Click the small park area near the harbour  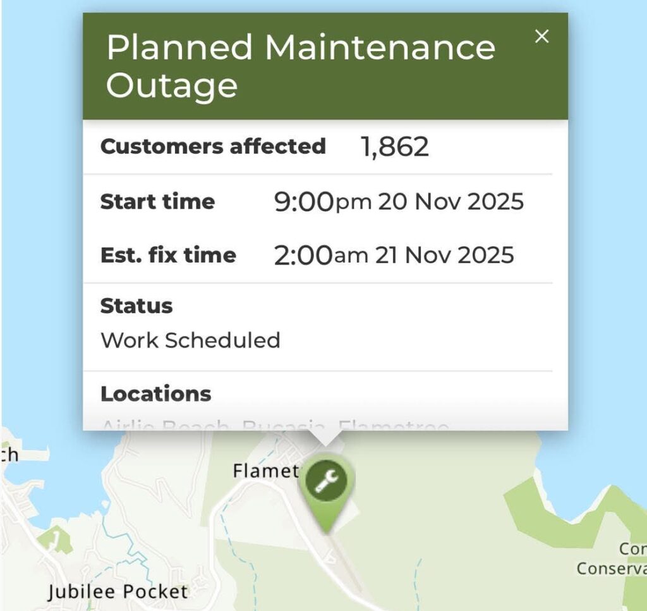(x=54, y=541)
